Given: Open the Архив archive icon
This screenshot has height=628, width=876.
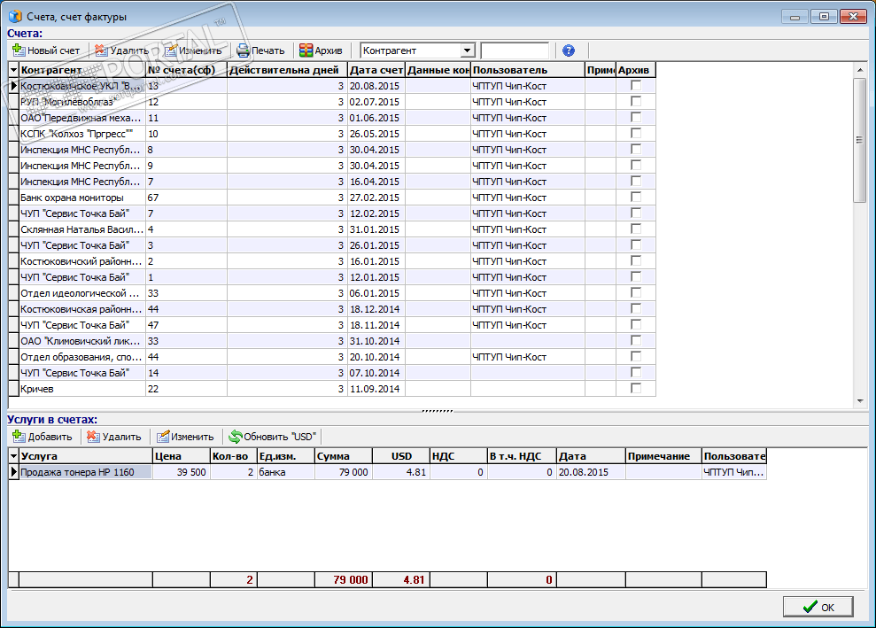Looking at the screenshot, I should [x=306, y=50].
